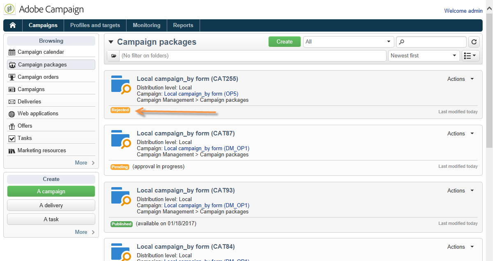Open Tasks checkmark icon
497x261 pixels.
(x=12, y=138)
